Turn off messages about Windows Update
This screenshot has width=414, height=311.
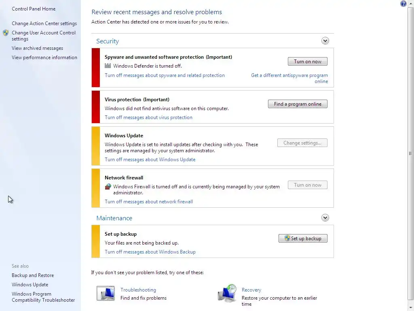pos(150,160)
